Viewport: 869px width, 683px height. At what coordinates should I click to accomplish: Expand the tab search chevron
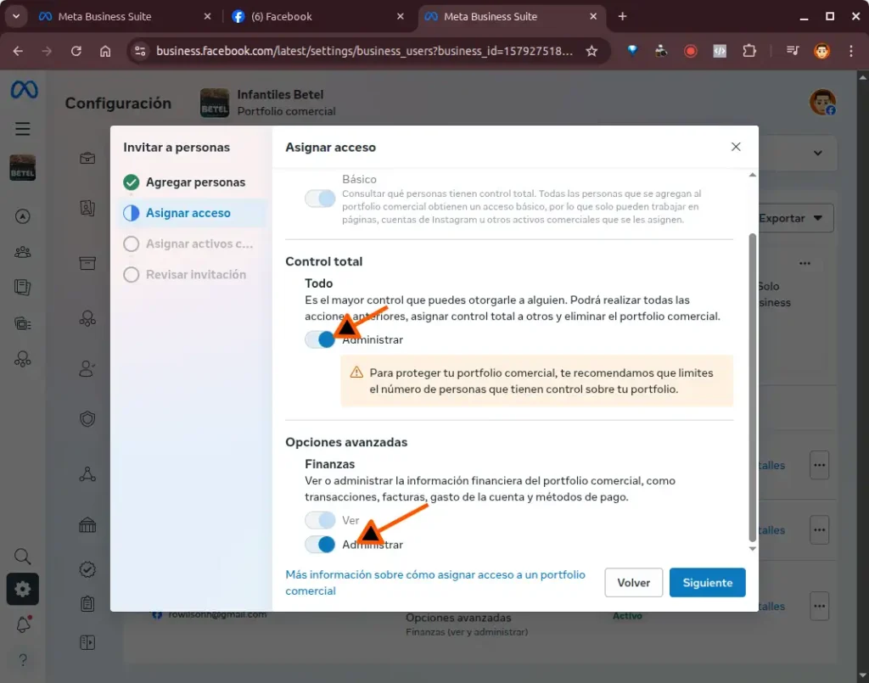tap(15, 16)
